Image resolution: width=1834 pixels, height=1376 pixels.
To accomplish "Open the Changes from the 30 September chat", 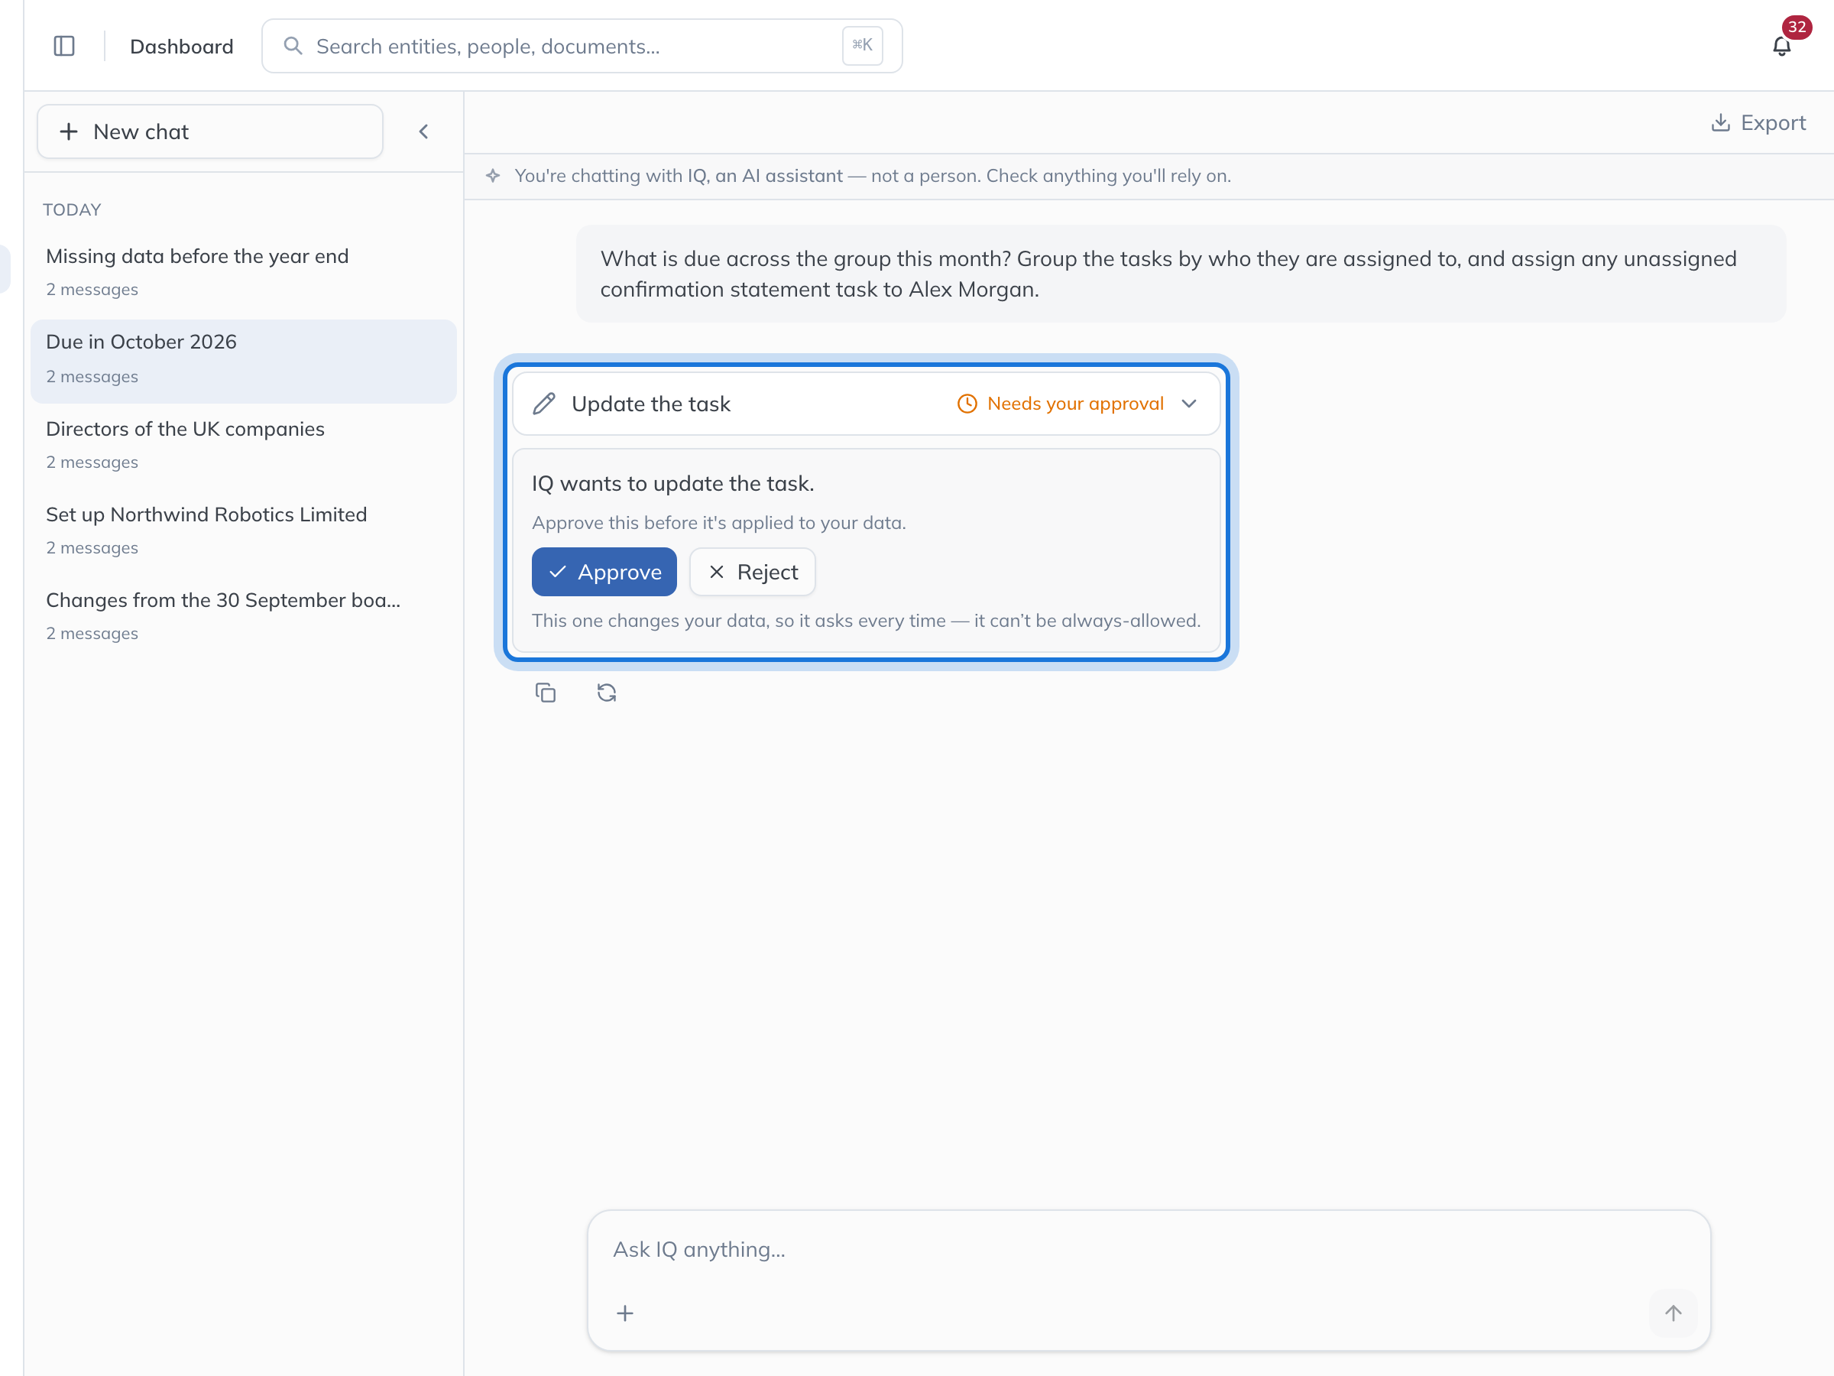I will click(x=243, y=615).
